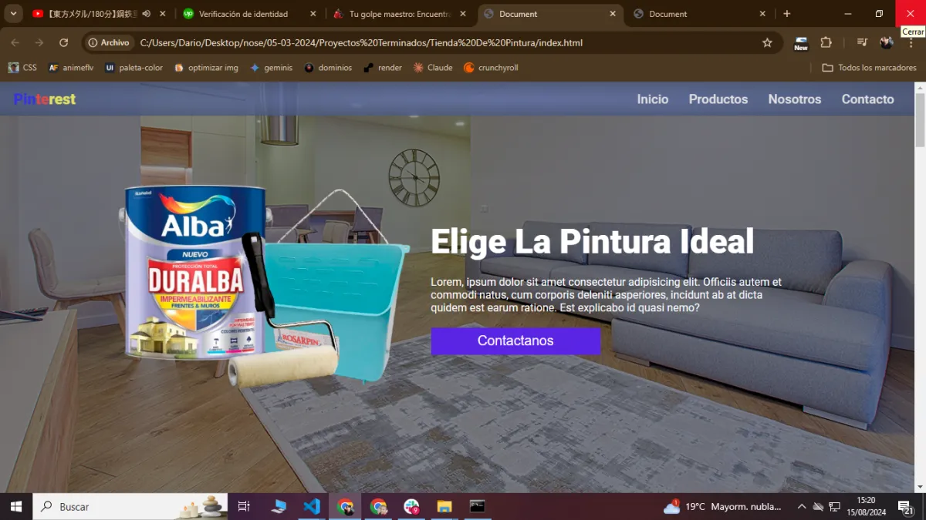
Task: Open the terminal taskbar icon
Action: click(x=478, y=507)
